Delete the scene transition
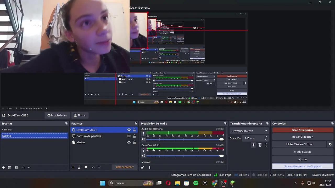This screenshot has height=188, width=335. (x=260, y=145)
